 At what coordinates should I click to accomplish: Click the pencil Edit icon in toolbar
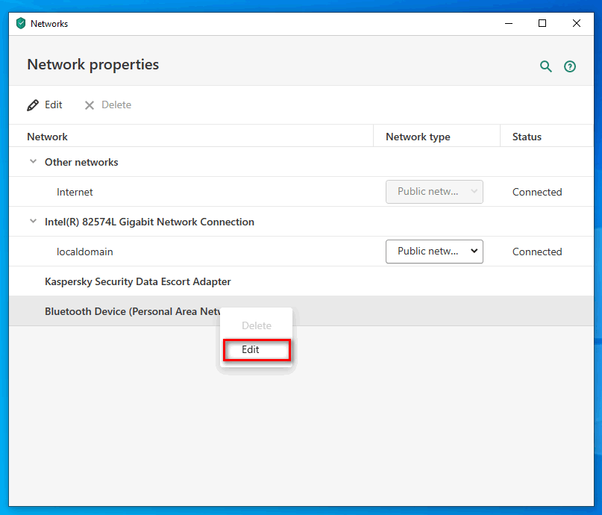[33, 104]
